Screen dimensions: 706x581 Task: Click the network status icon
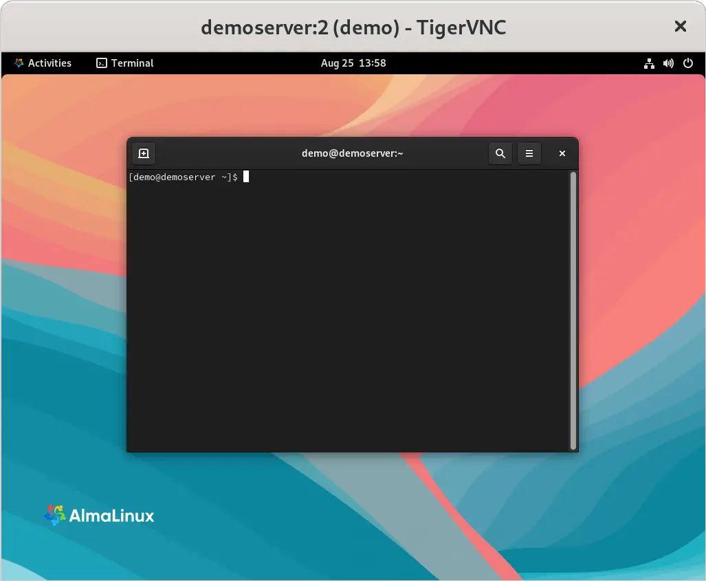649,63
